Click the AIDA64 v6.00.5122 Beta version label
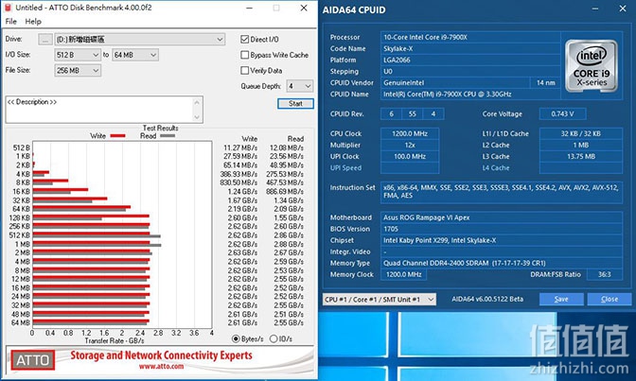The width and height of the screenshot is (636, 381). [487, 299]
